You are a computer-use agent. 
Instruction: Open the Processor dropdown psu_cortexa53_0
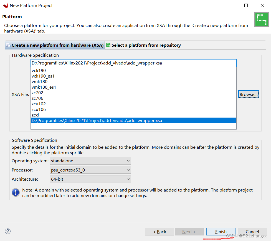tap(90, 170)
